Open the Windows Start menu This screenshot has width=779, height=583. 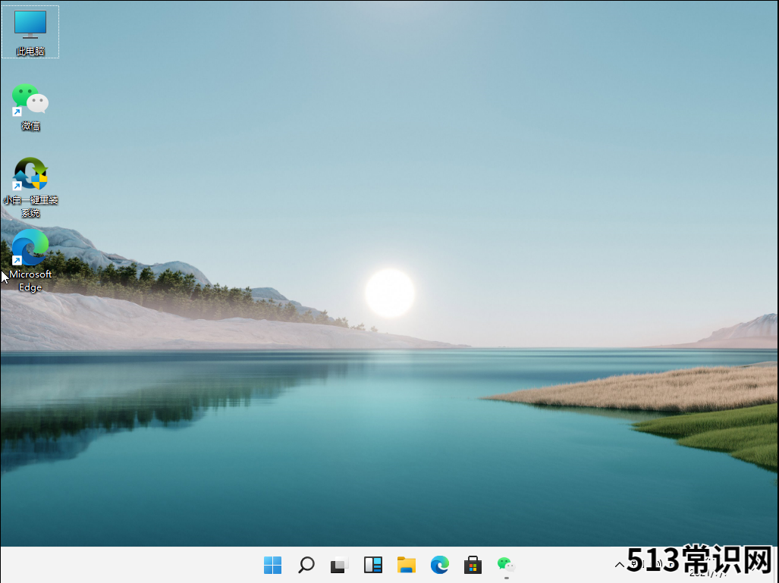click(x=272, y=565)
